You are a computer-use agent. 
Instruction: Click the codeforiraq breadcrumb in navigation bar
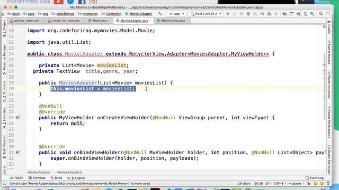tap(63, 14)
